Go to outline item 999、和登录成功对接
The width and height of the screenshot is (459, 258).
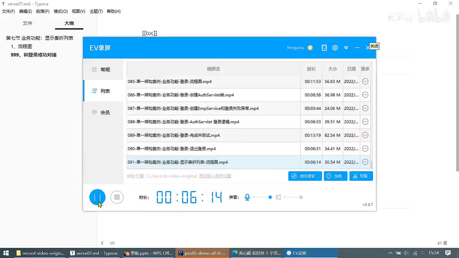[x=34, y=55]
